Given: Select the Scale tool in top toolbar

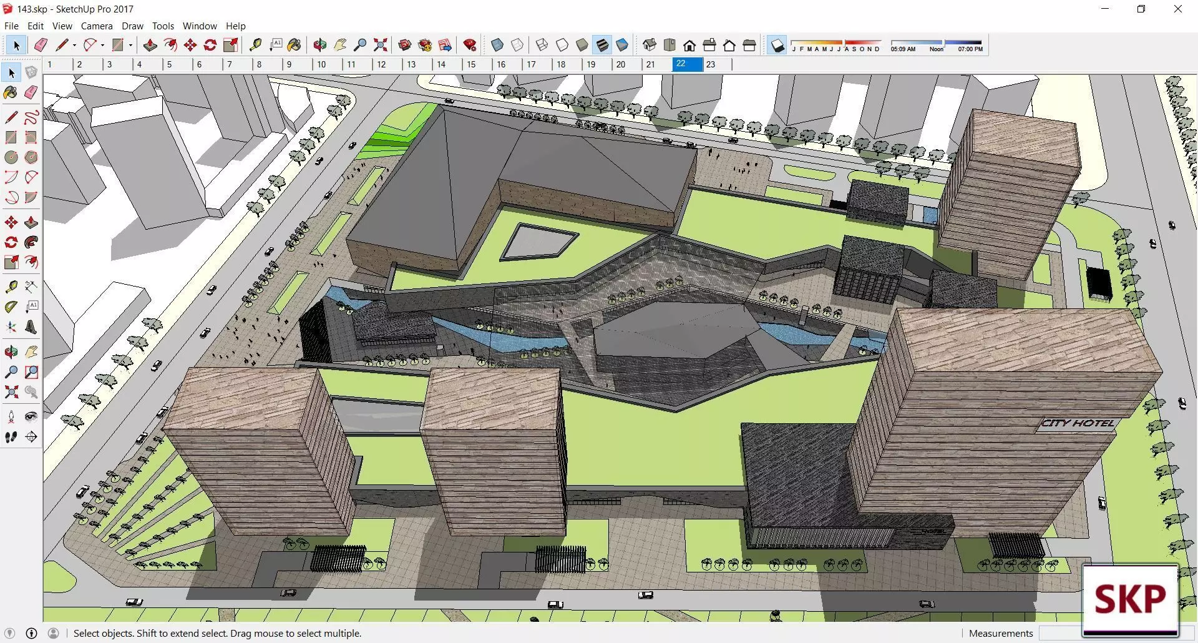Looking at the screenshot, I should click(230, 45).
